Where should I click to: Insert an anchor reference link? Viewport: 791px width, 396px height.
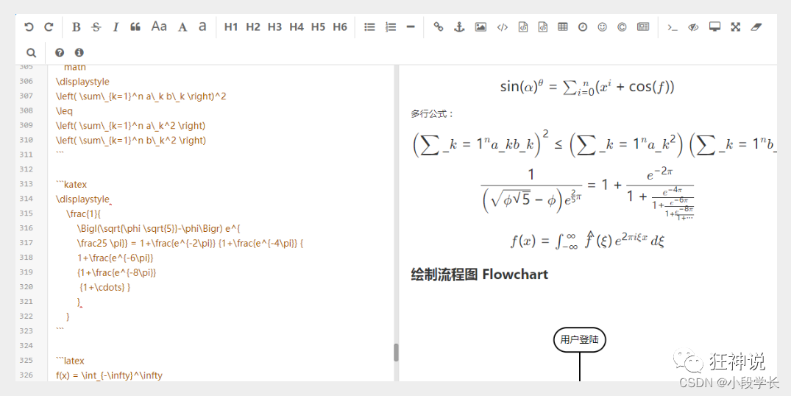coord(459,27)
